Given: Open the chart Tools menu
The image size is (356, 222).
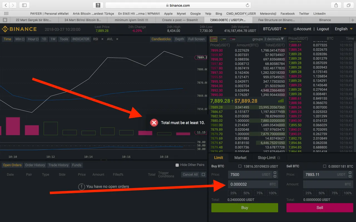Looking at the screenshot, I should [64, 39].
